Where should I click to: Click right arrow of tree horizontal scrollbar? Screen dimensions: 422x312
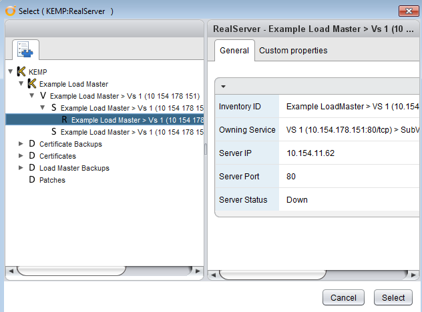click(198, 271)
